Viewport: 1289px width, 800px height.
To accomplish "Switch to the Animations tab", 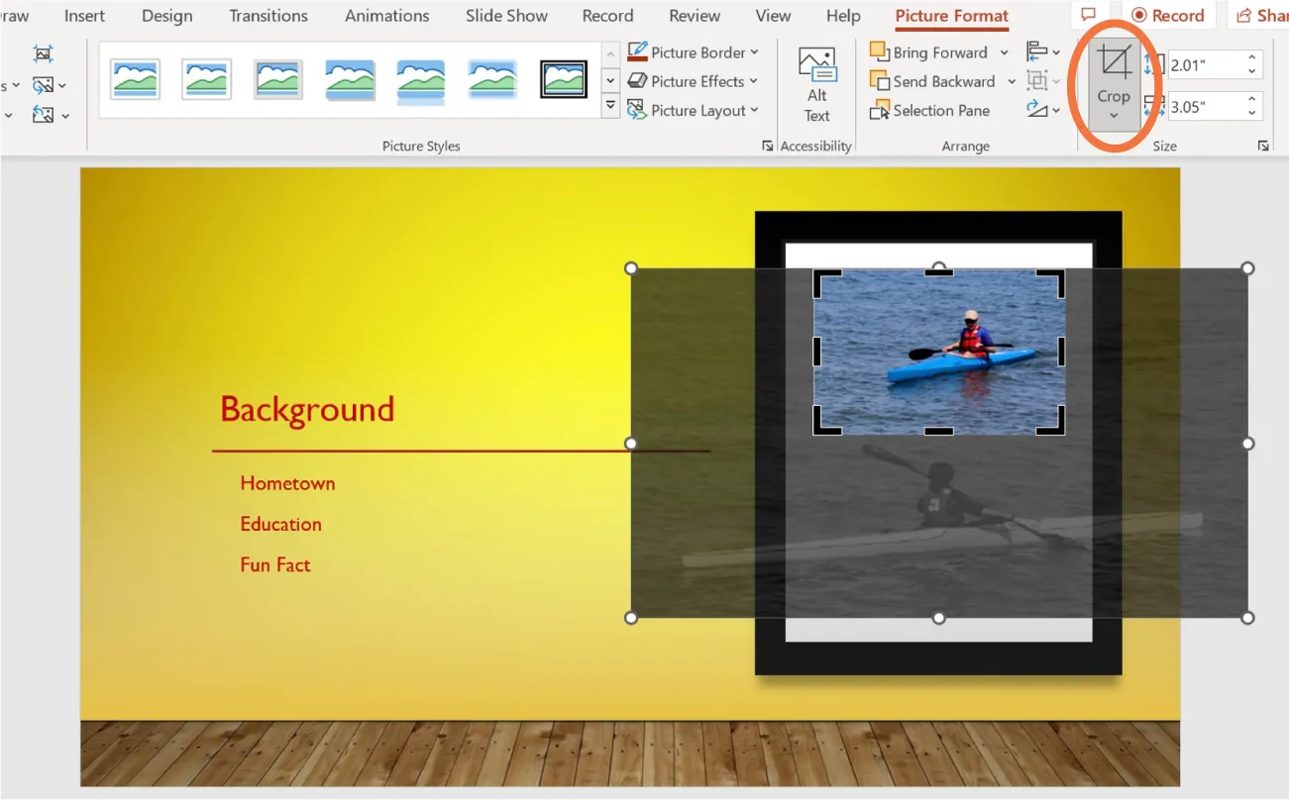I will click(386, 16).
